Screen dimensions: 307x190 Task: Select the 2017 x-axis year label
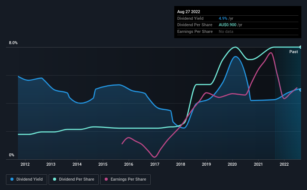(x=155, y=164)
